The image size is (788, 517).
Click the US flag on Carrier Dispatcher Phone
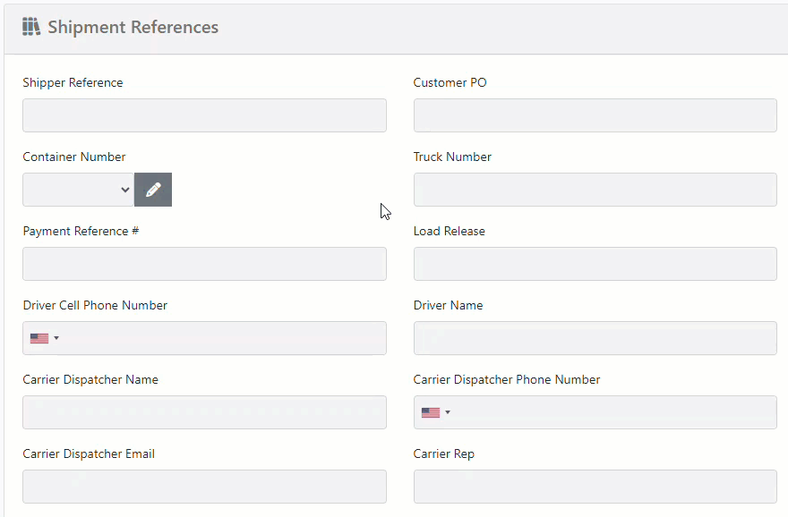429,411
